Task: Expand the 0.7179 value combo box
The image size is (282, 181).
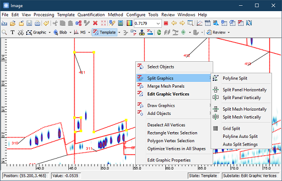Action: coord(158,23)
